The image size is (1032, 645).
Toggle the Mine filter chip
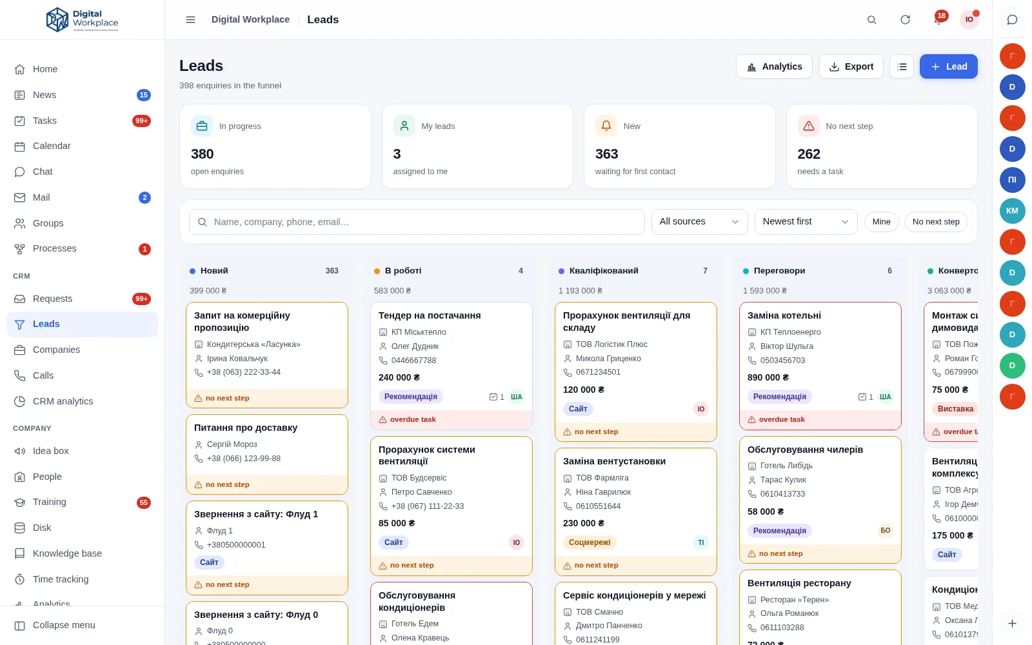881,222
